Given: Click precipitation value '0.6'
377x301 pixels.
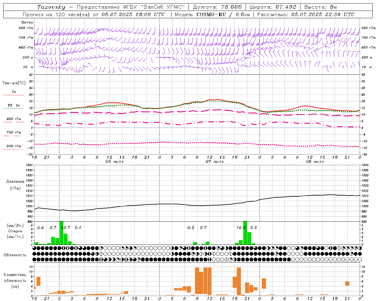Looking at the screenshot, I should pos(40,228).
